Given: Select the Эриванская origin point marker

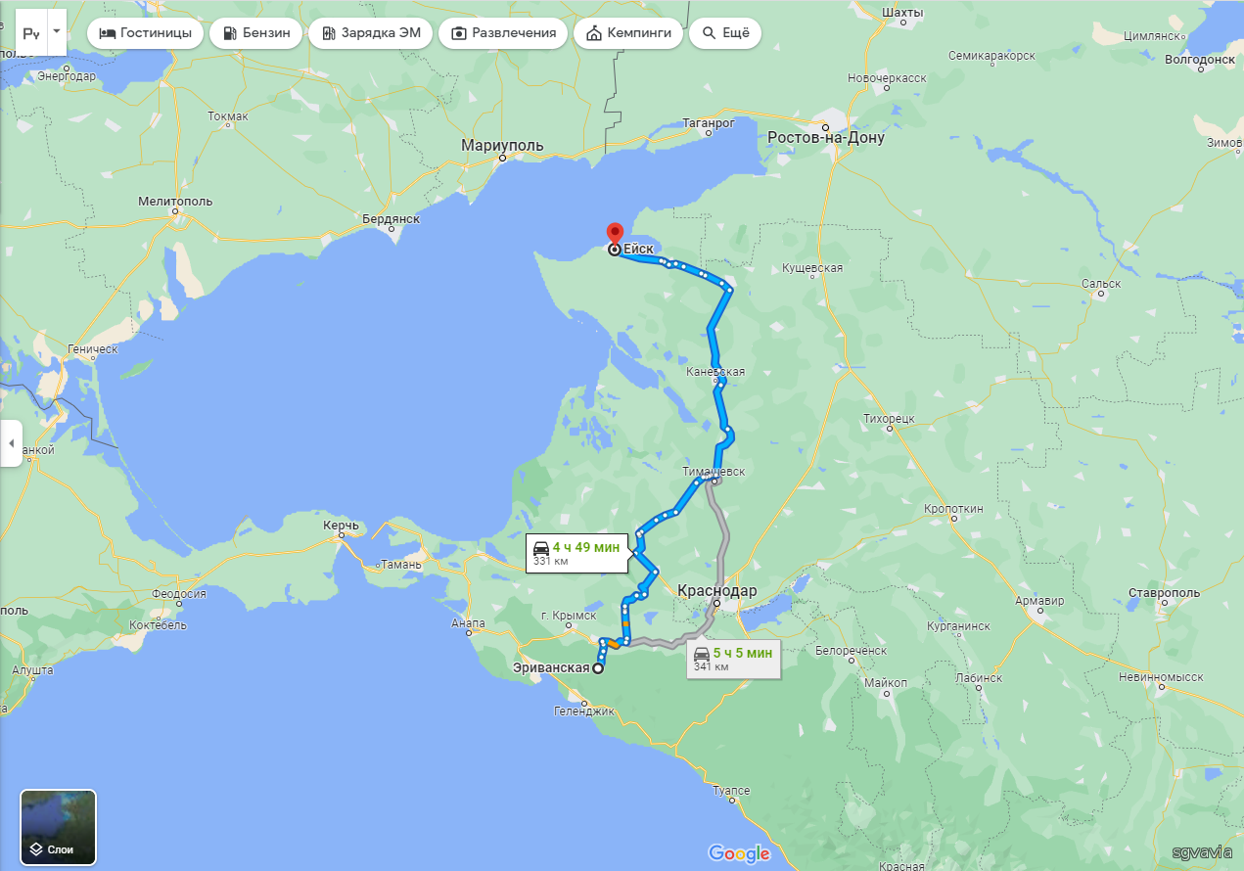Looking at the screenshot, I should 597,669.
